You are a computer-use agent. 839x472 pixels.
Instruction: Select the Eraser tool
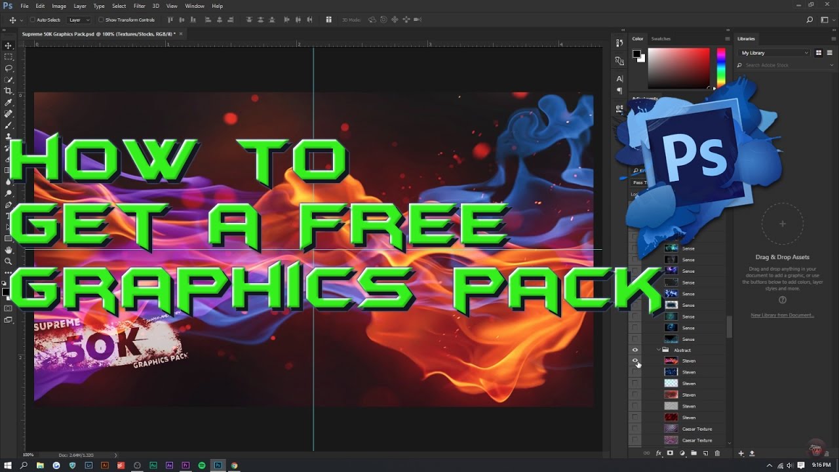9,159
